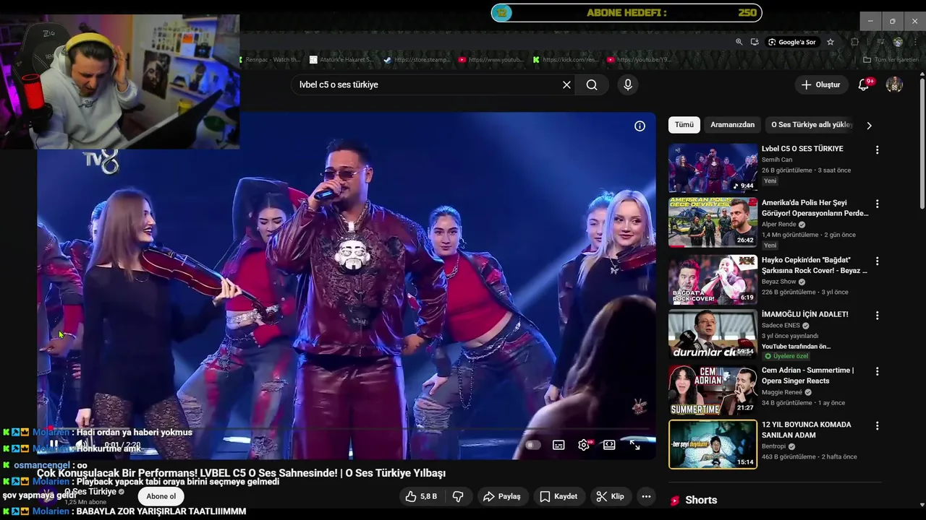The height and width of the screenshot is (520, 926).
Task: Open the Shorts section heading
Action: click(x=701, y=500)
